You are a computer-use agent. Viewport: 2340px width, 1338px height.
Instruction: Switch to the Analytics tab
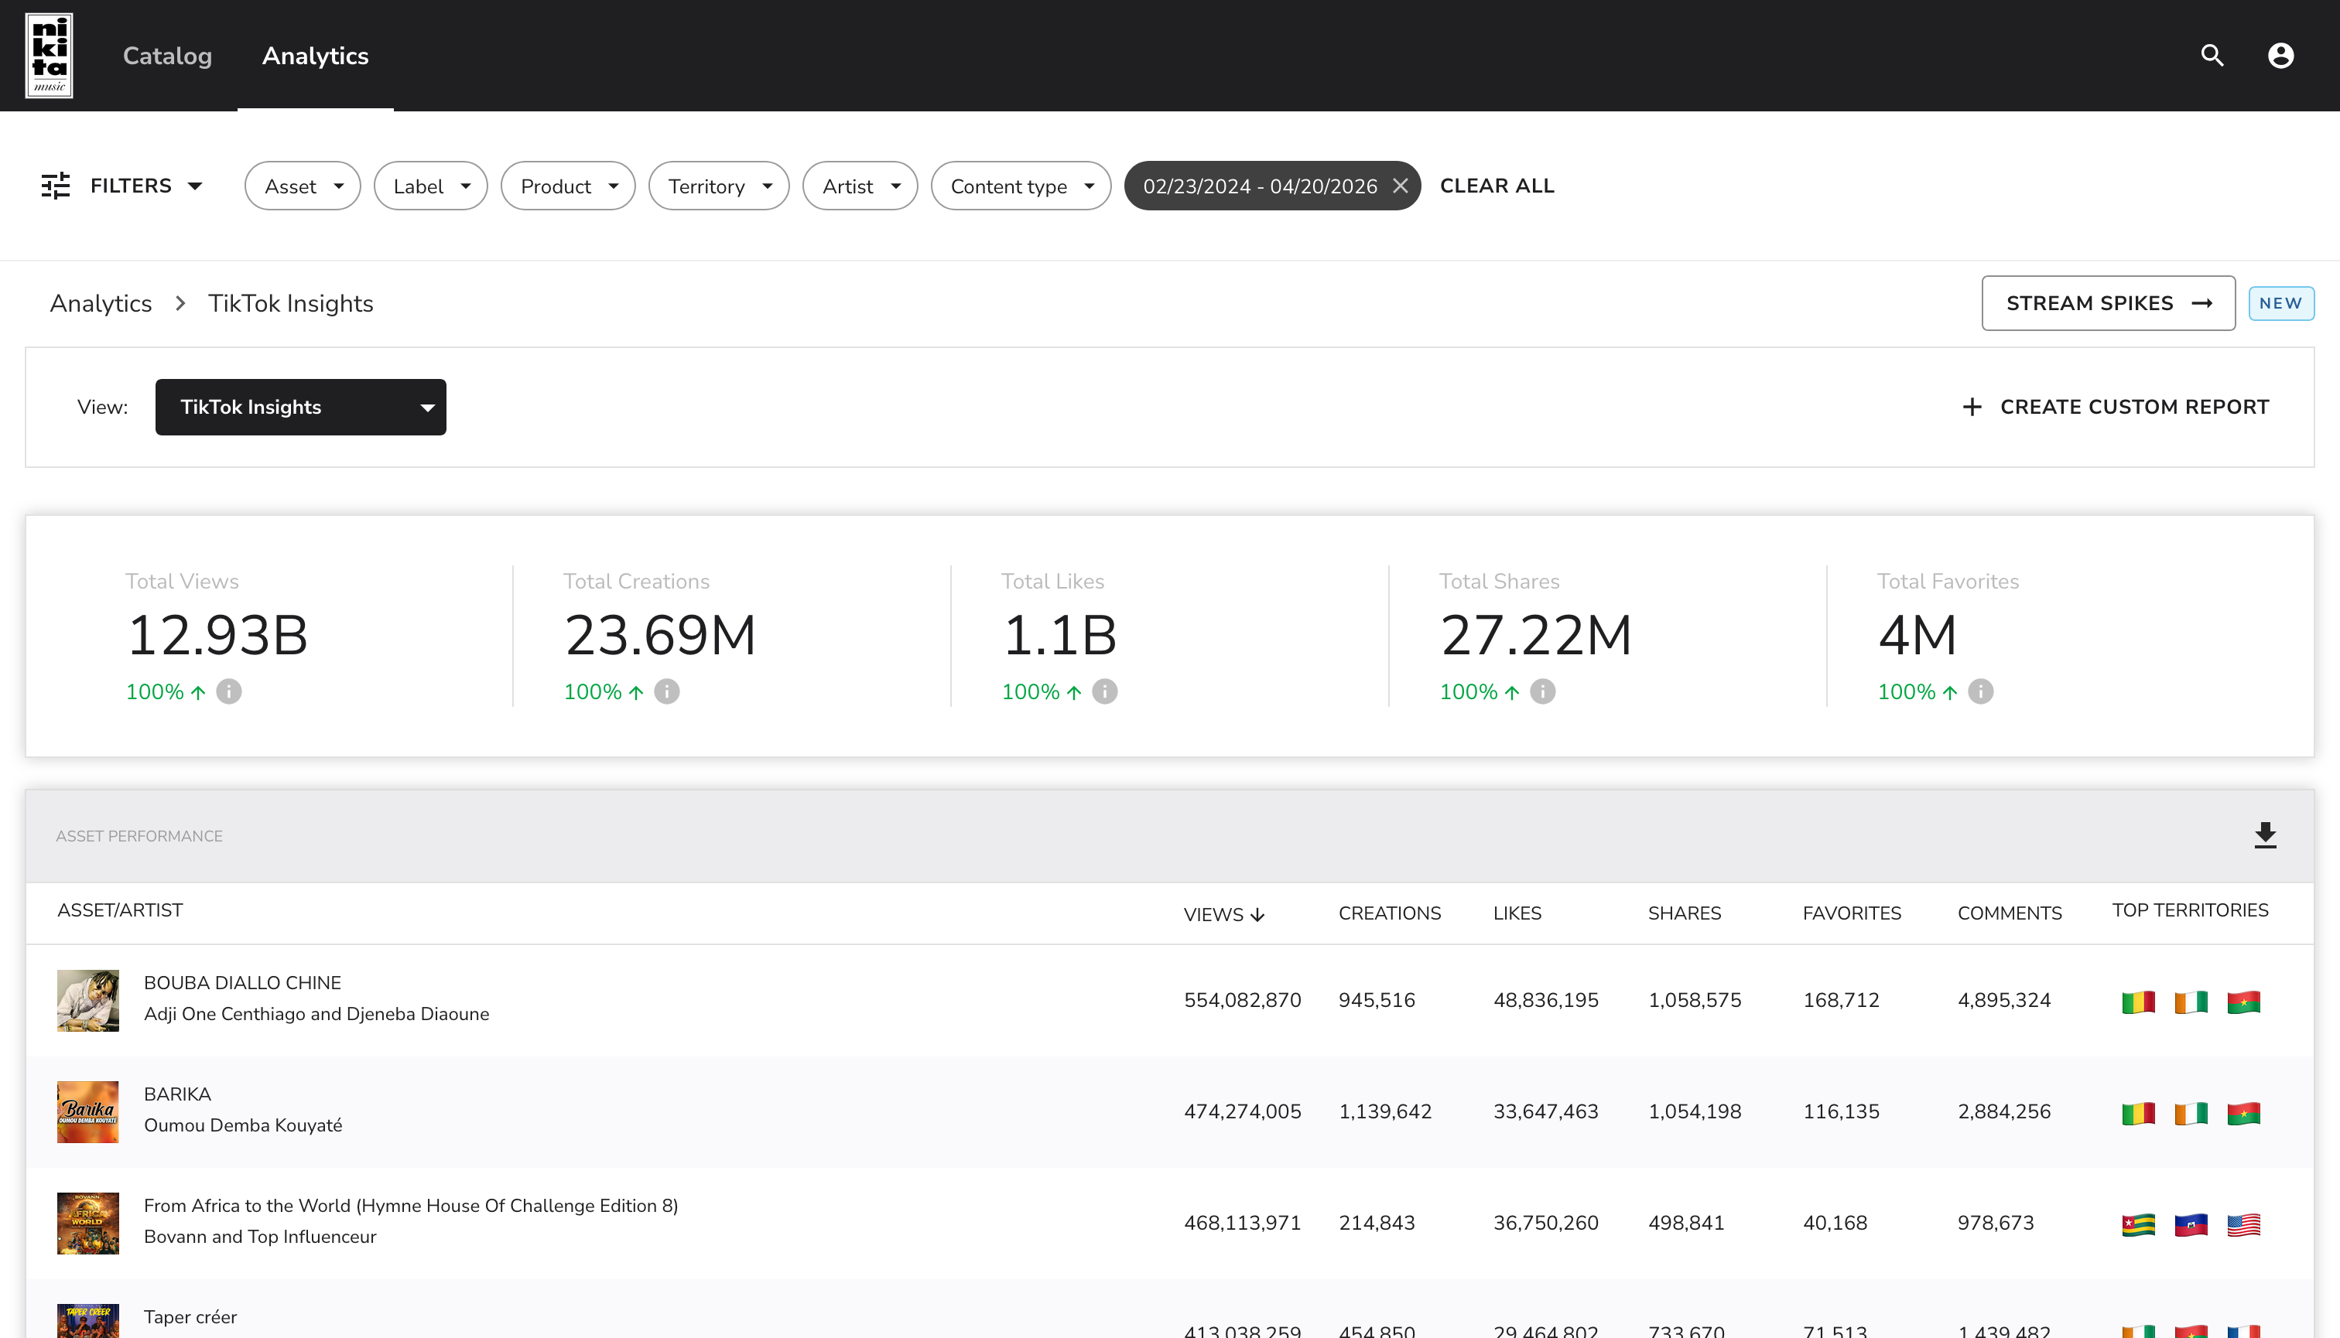(x=316, y=55)
